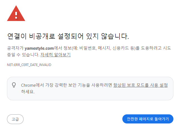
Task: Click the Chrome enhanced protection tip box
Action: (90, 89)
